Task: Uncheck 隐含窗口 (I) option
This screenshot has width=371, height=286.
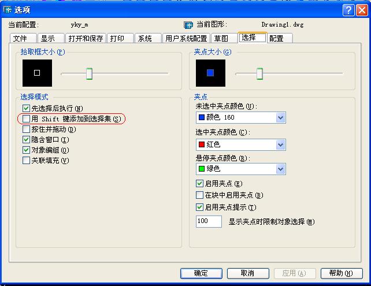Action: 26,140
